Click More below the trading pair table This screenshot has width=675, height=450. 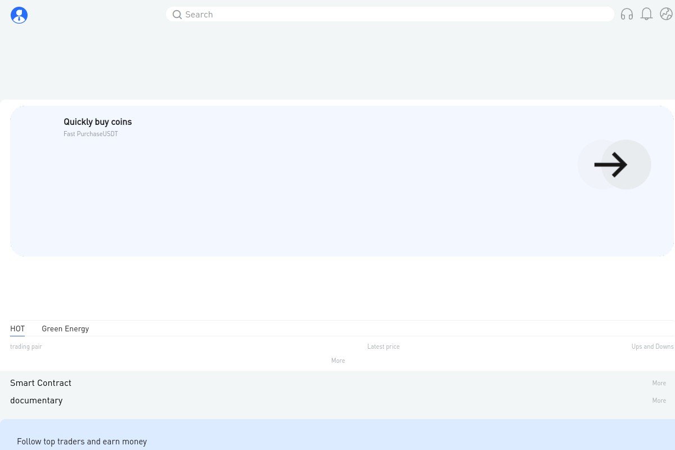click(x=338, y=361)
